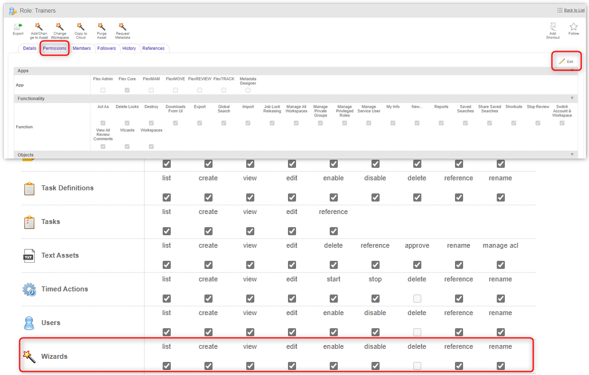
Task: Toggle the Flex Admin app checkbox
Action: coord(103,90)
